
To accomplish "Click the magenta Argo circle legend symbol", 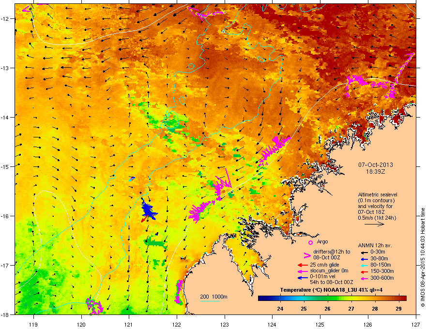I will (x=310, y=242).
